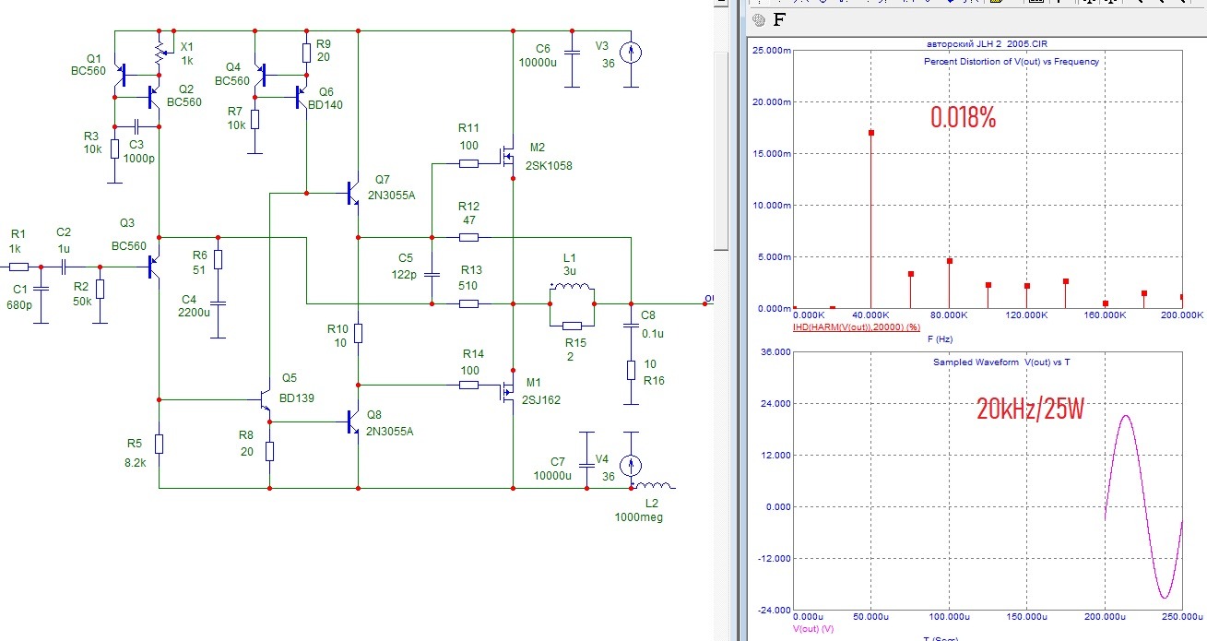
Task: Select the R10 10 resistor label
Action: (x=337, y=335)
